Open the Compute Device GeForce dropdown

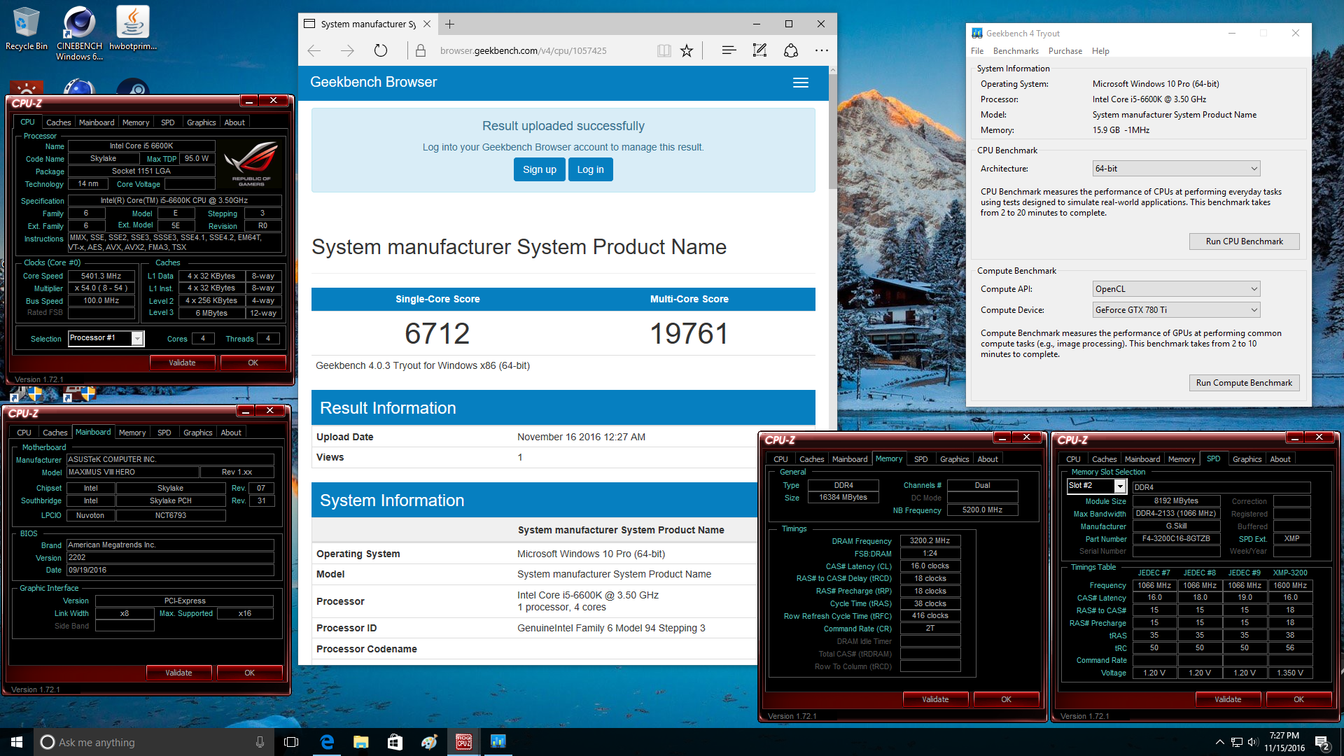(1176, 310)
